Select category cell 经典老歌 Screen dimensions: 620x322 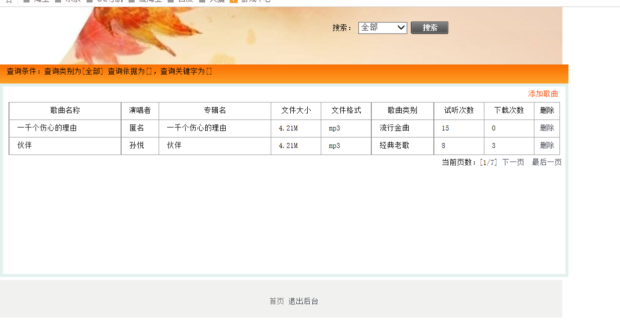pos(394,145)
